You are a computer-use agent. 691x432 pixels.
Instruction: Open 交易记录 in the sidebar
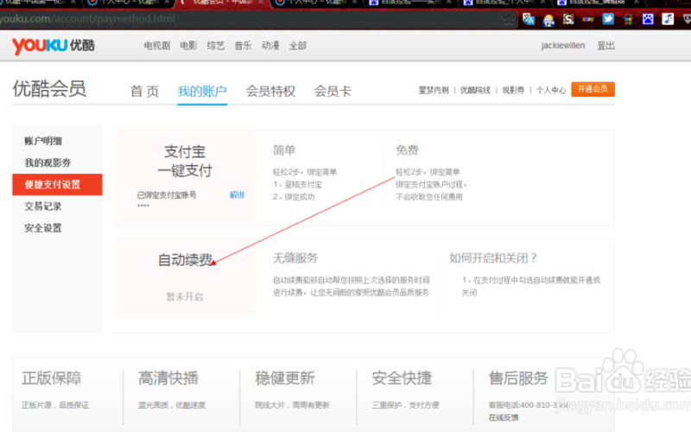pyautogui.click(x=43, y=206)
